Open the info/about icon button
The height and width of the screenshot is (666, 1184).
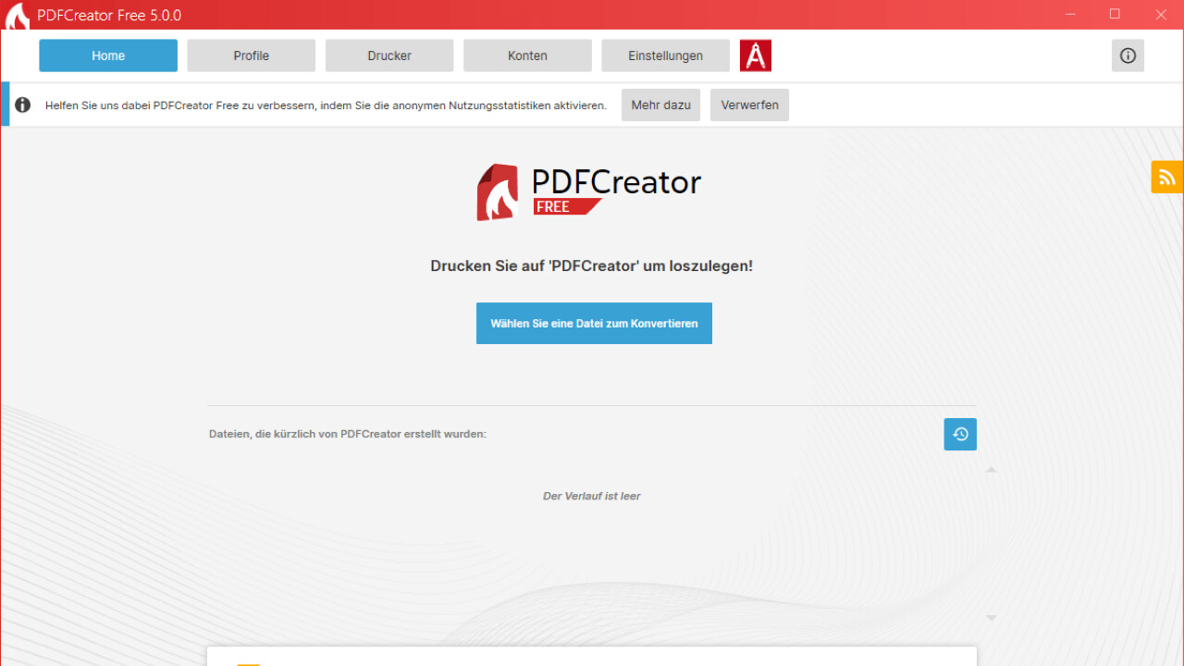1128,55
